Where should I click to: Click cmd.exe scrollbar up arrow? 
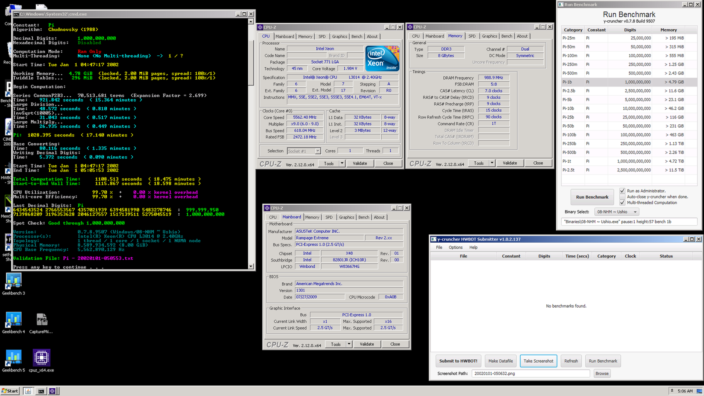click(x=251, y=21)
